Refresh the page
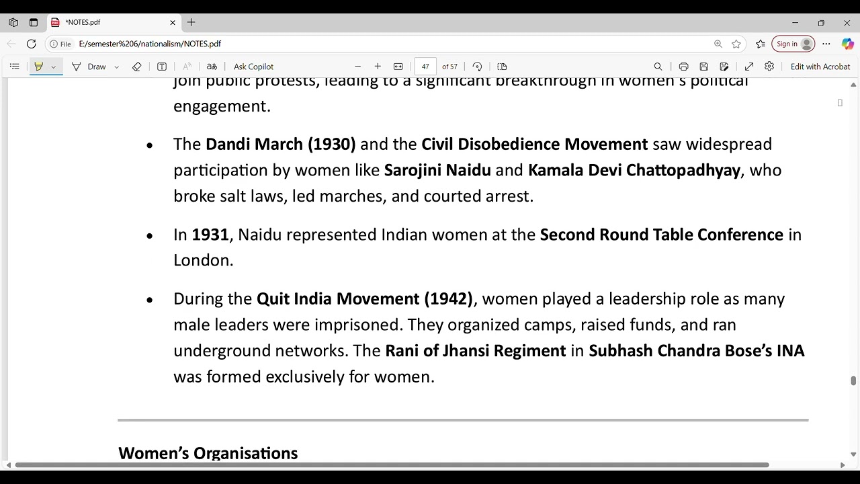The height and width of the screenshot is (484, 860). pos(31,44)
